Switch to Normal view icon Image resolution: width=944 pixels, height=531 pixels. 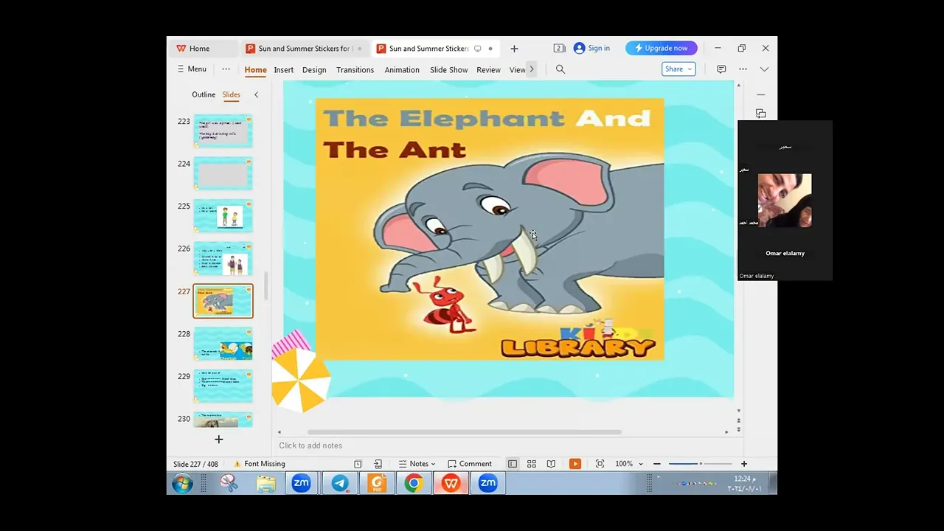click(513, 464)
